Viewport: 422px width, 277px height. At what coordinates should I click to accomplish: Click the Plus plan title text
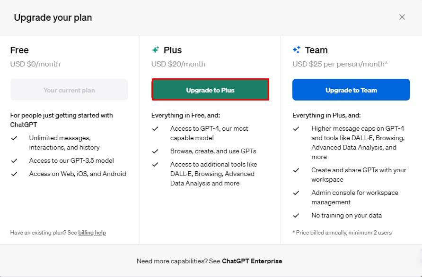[x=173, y=50]
